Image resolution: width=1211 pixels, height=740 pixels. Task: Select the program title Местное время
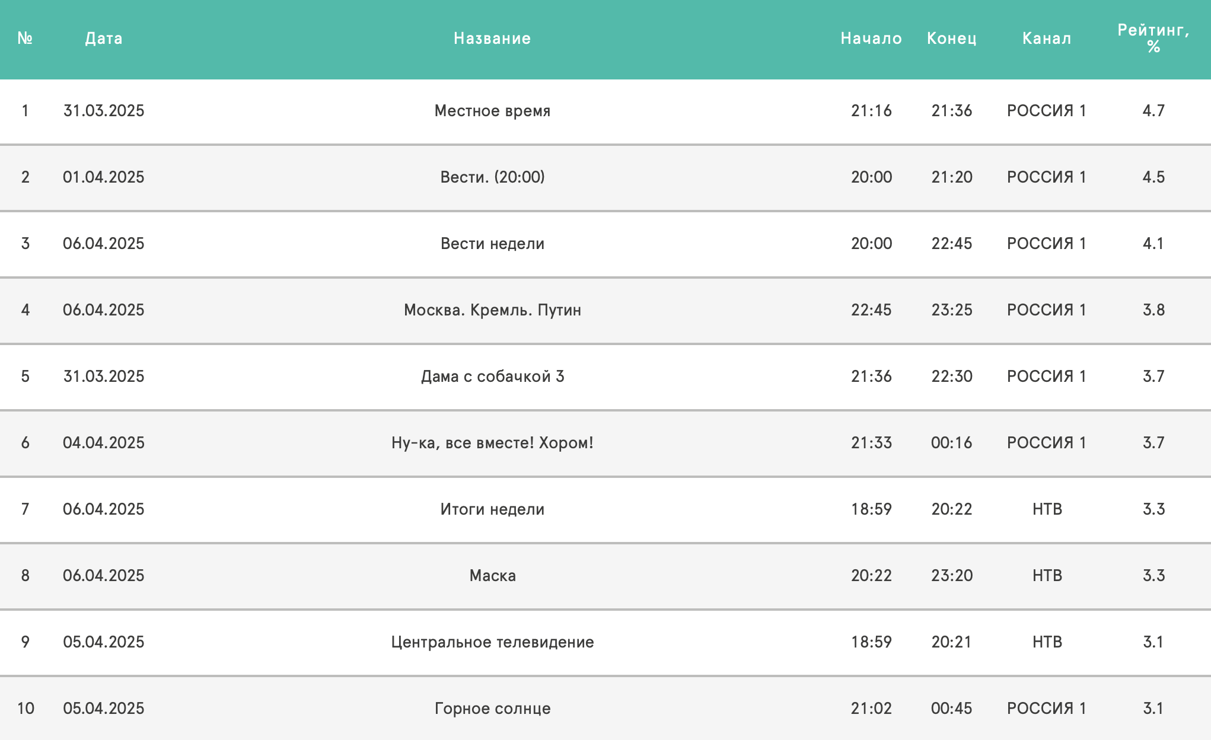click(492, 111)
